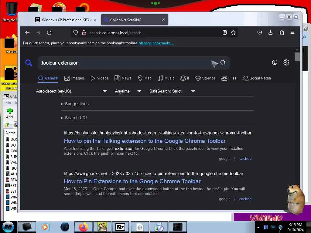The height and width of the screenshot is (233, 311).
Task: Select the General search category
Action: point(48,78)
